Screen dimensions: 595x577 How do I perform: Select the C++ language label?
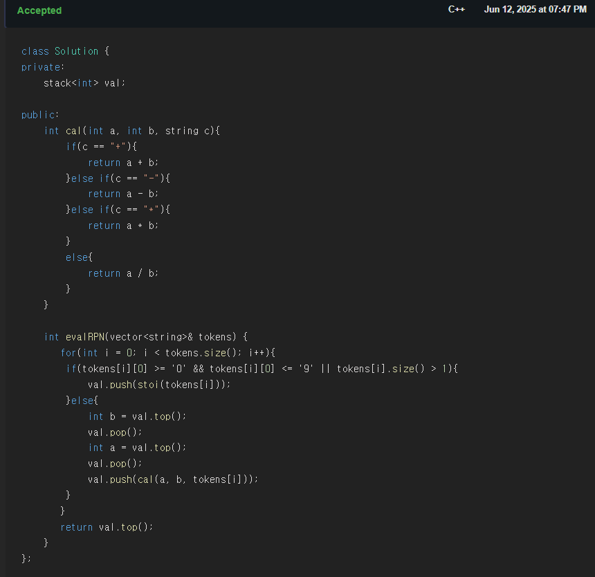click(457, 9)
